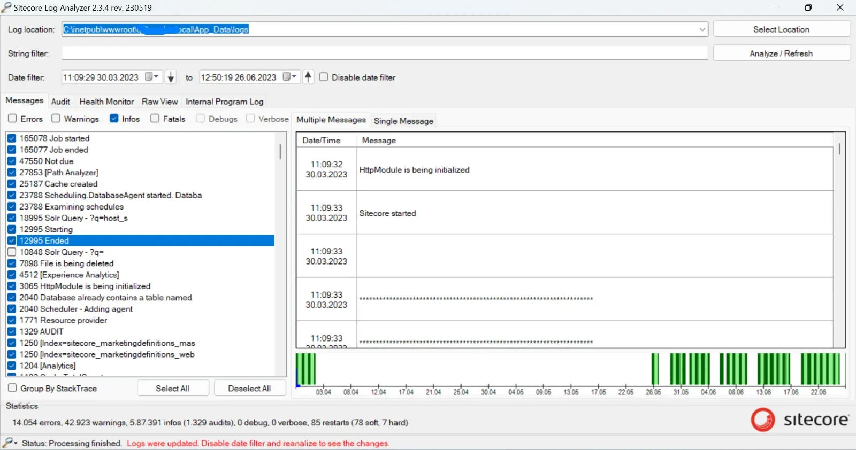Click timeline bars near 22.06 marker
856x450 pixels.
[x=820, y=369]
